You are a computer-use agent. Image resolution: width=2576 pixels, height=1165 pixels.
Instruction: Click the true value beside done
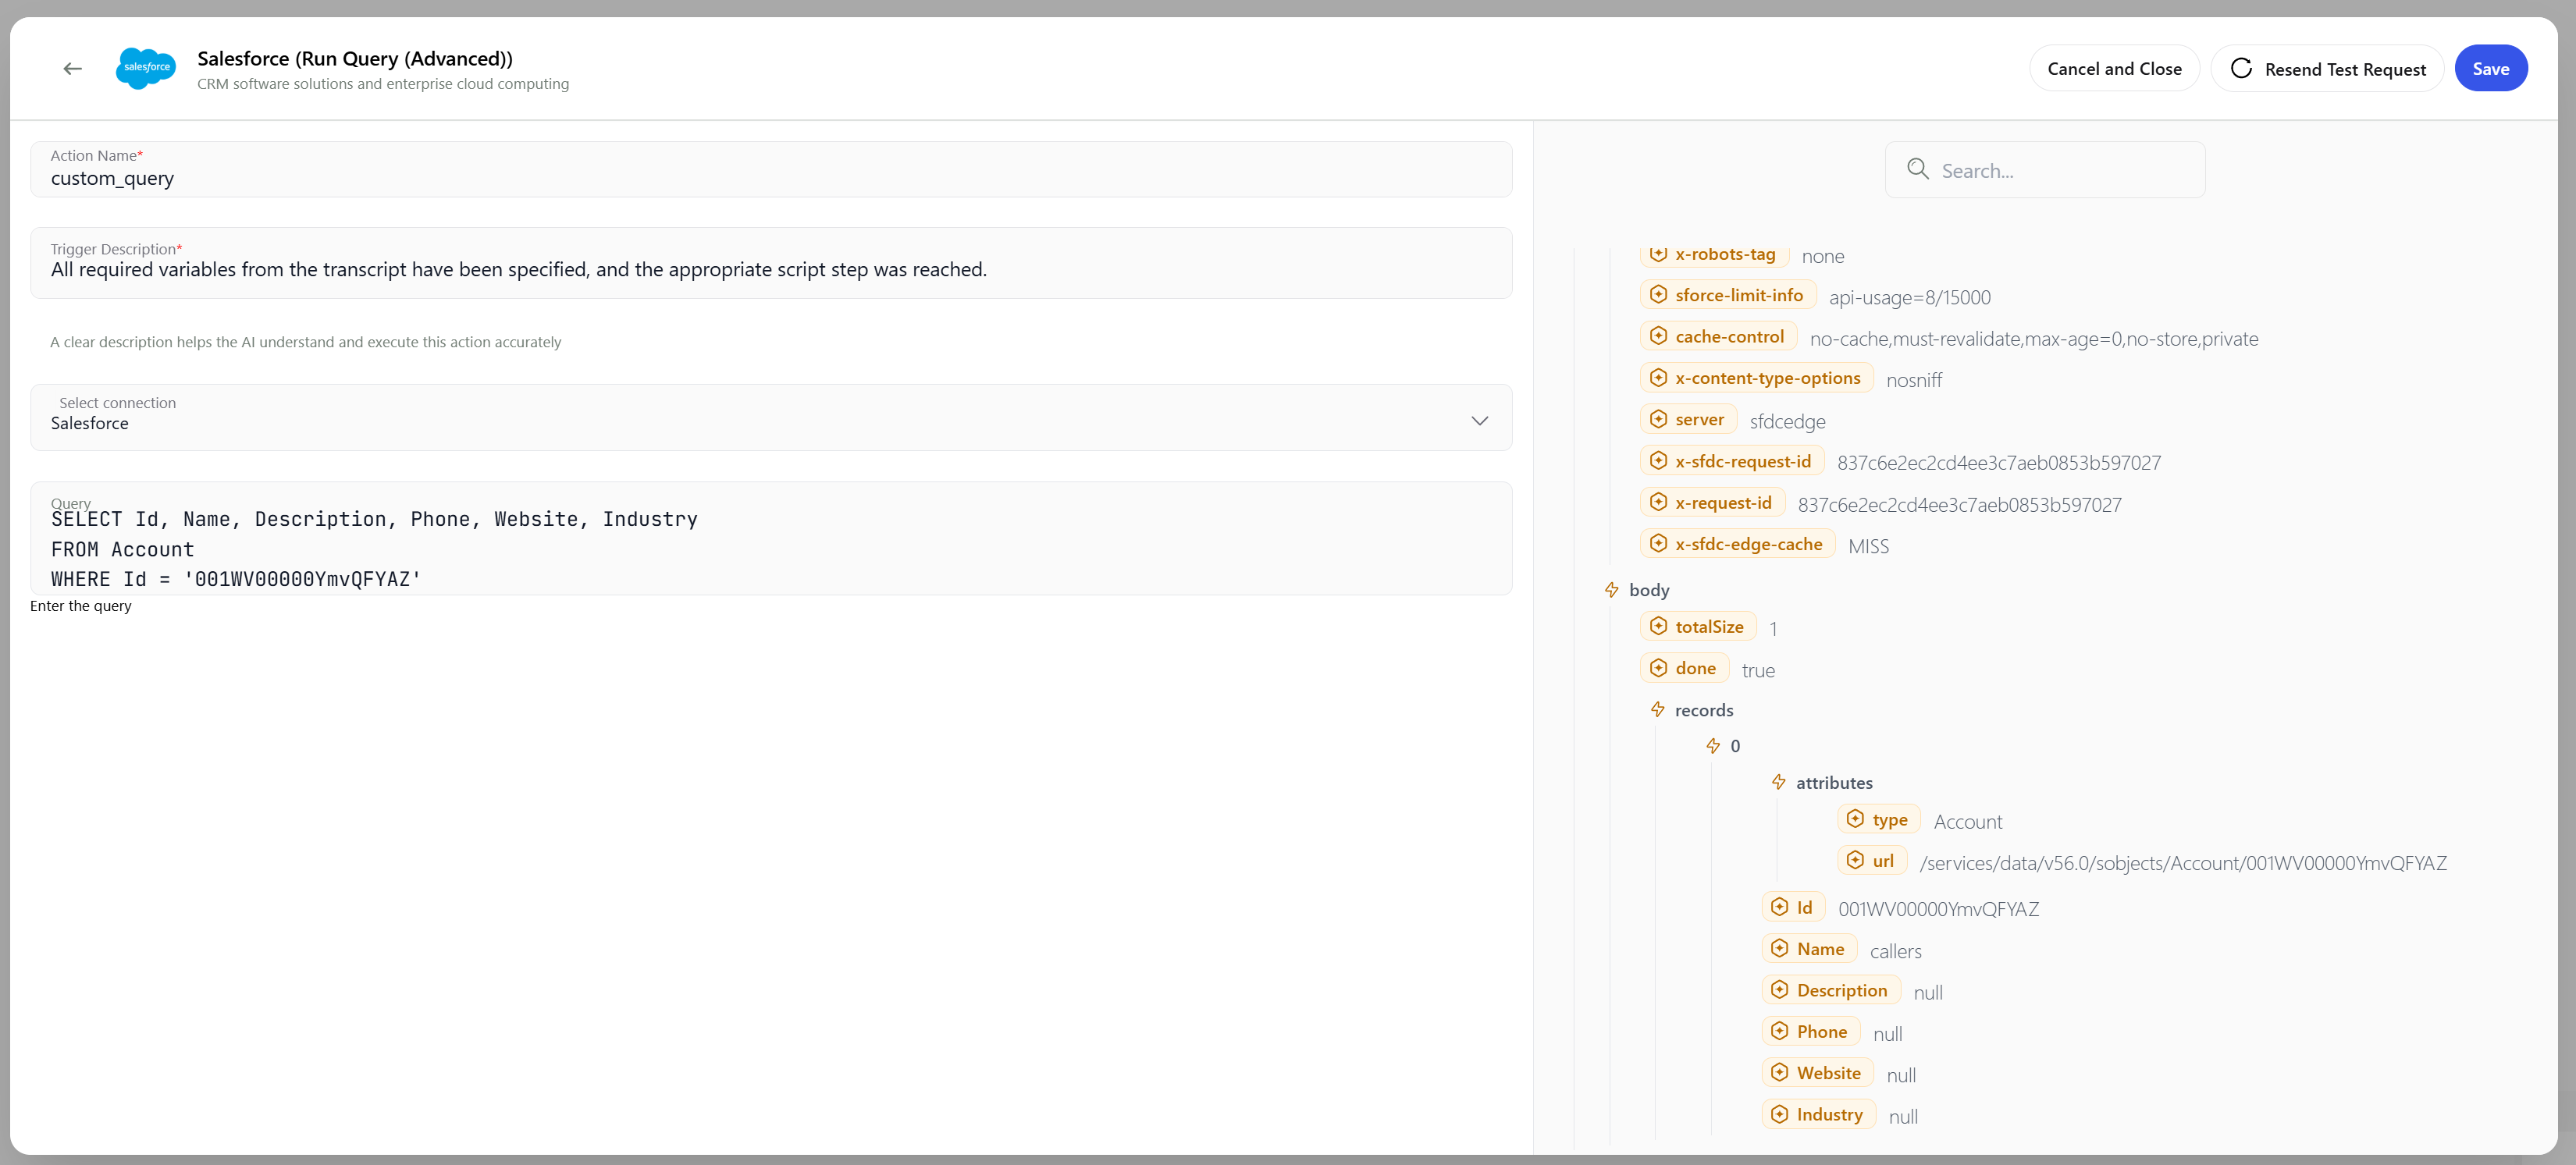click(x=1758, y=670)
